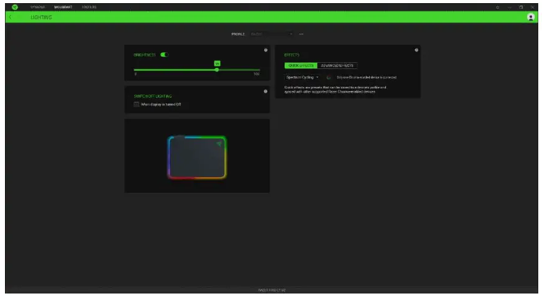Expand the Spectrum Cycling effect dropdown
542x296 pixels.
pyautogui.click(x=302, y=77)
